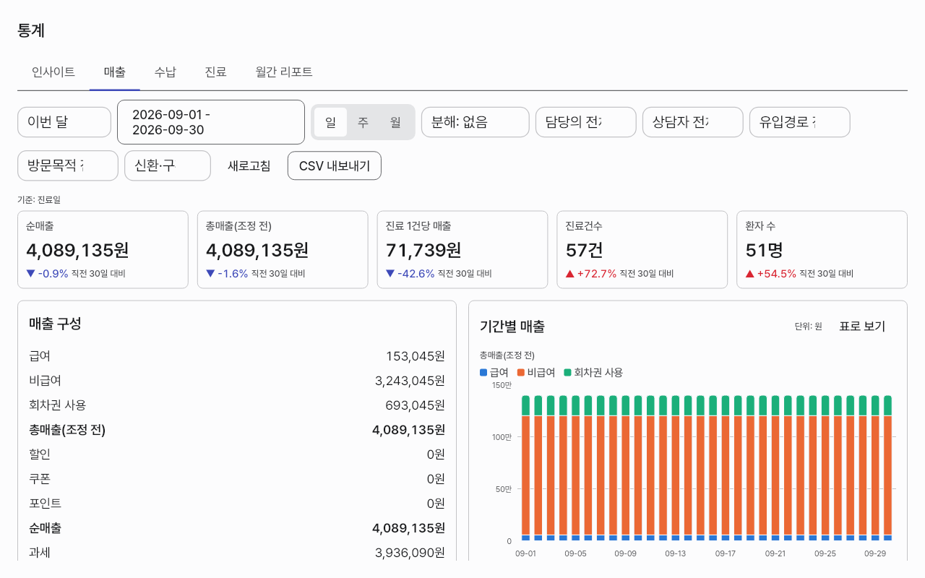Click the 기간별 매출 chart heading
The width and height of the screenshot is (925, 578).
(512, 326)
